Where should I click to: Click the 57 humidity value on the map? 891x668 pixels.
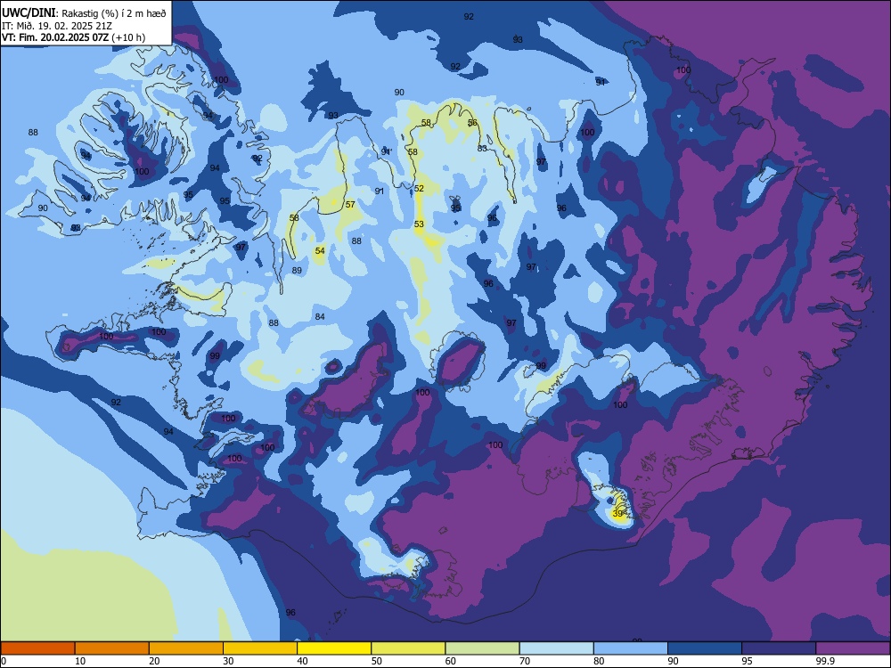[x=350, y=205]
